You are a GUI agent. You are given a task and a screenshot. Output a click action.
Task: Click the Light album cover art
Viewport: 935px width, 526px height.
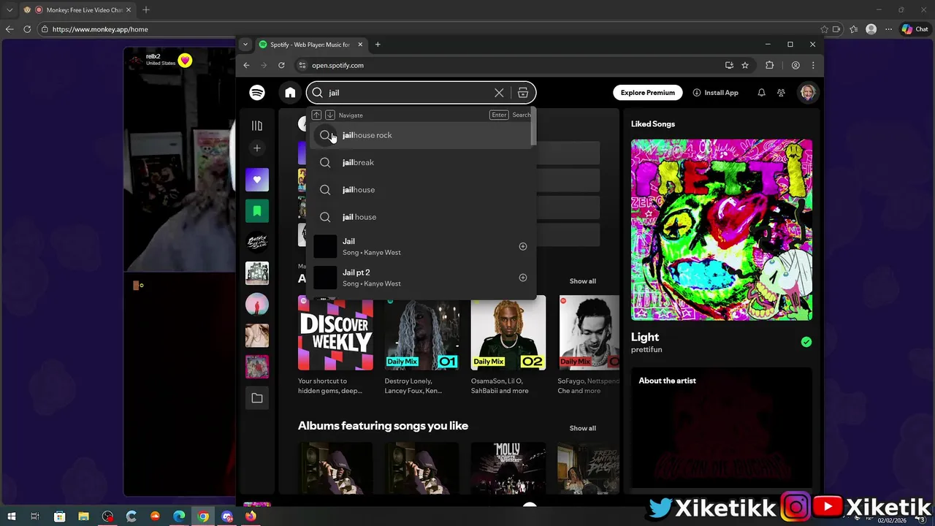722,230
